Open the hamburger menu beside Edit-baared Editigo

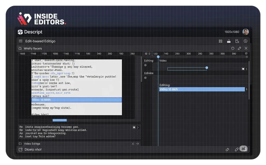(x=21, y=41)
